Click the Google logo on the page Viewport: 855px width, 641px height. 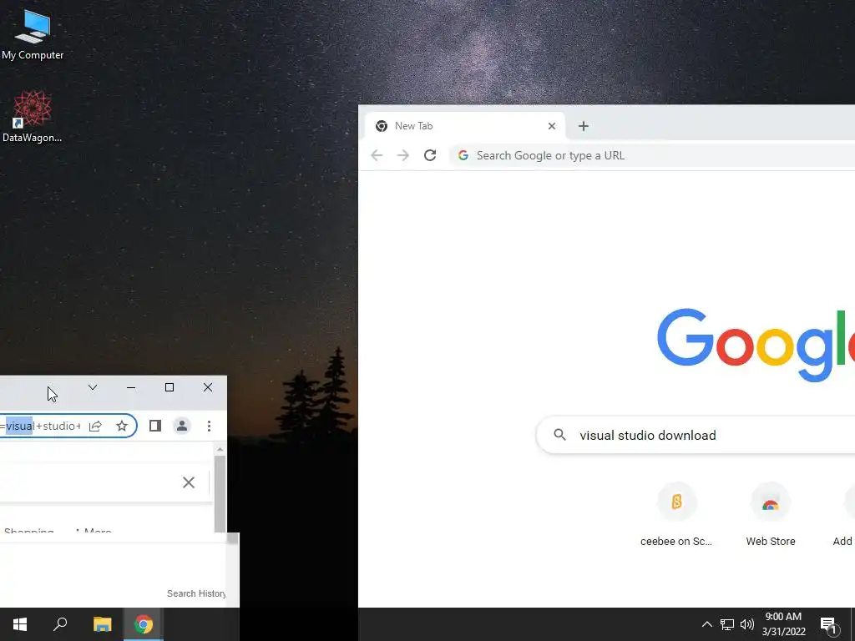coord(756,345)
